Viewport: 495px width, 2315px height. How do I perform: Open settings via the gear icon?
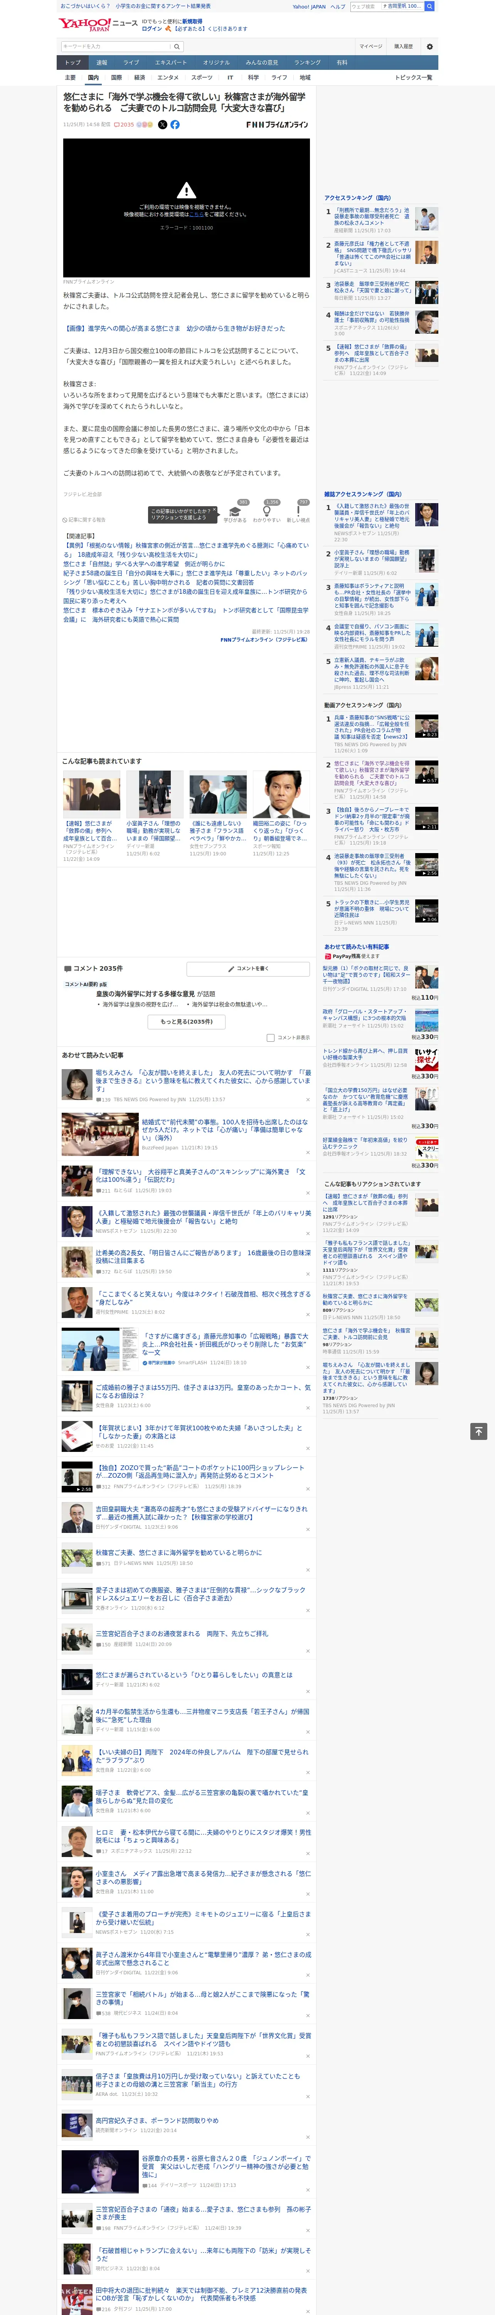429,47
